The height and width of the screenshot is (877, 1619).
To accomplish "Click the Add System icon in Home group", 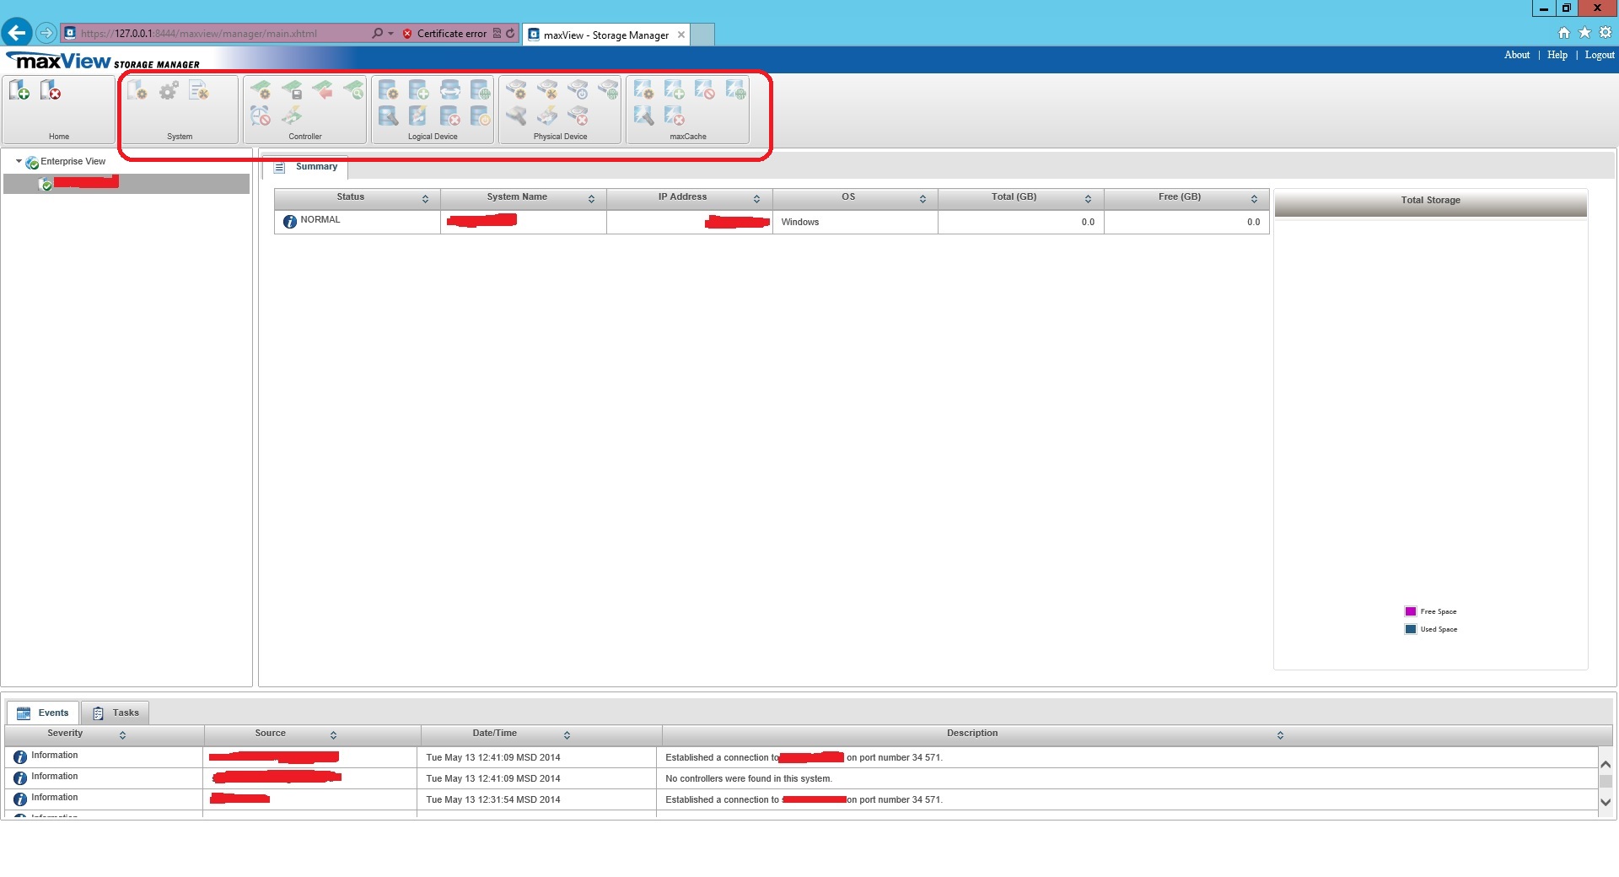I will tap(19, 90).
